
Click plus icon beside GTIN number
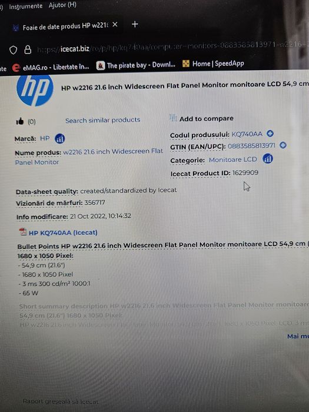pos(283,145)
